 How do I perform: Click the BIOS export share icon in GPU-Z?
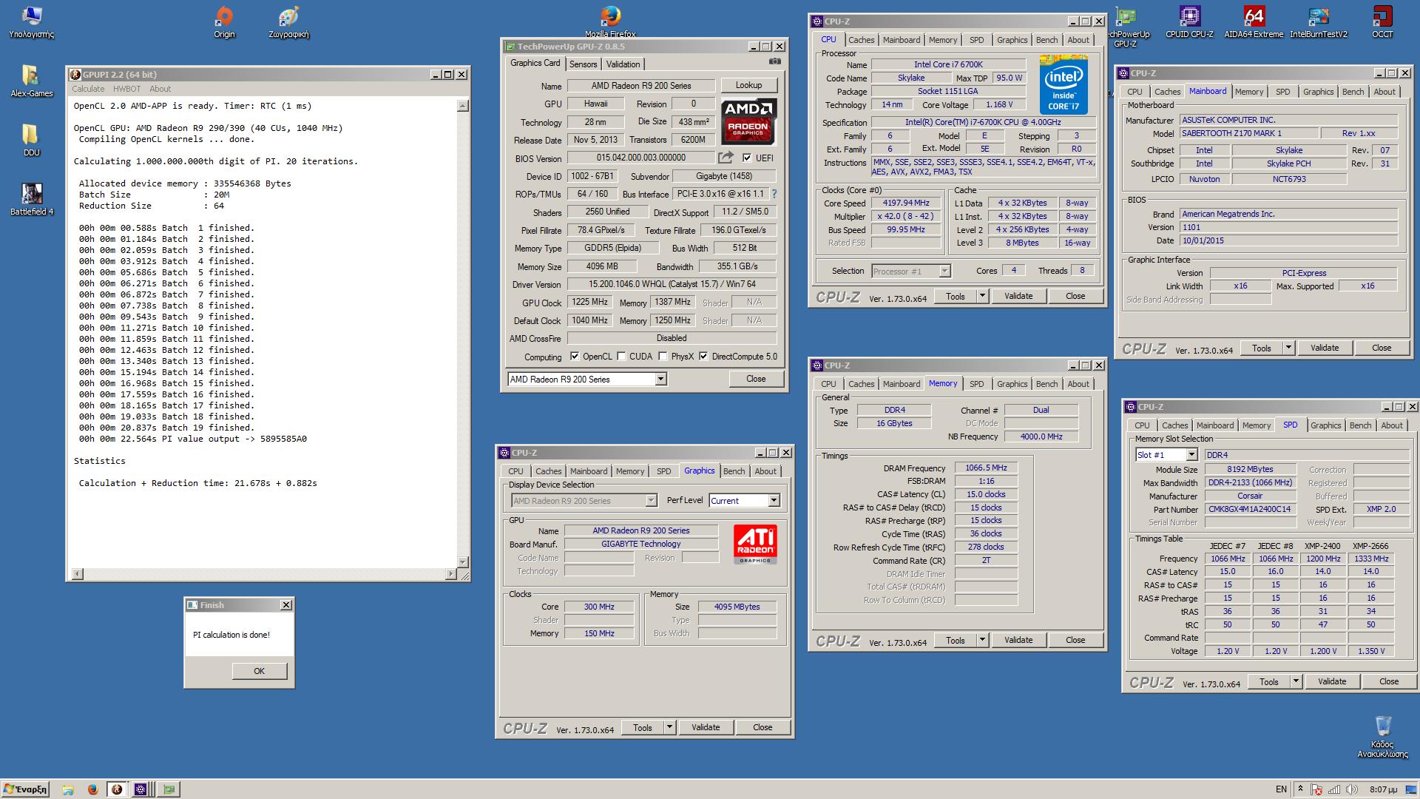point(726,158)
